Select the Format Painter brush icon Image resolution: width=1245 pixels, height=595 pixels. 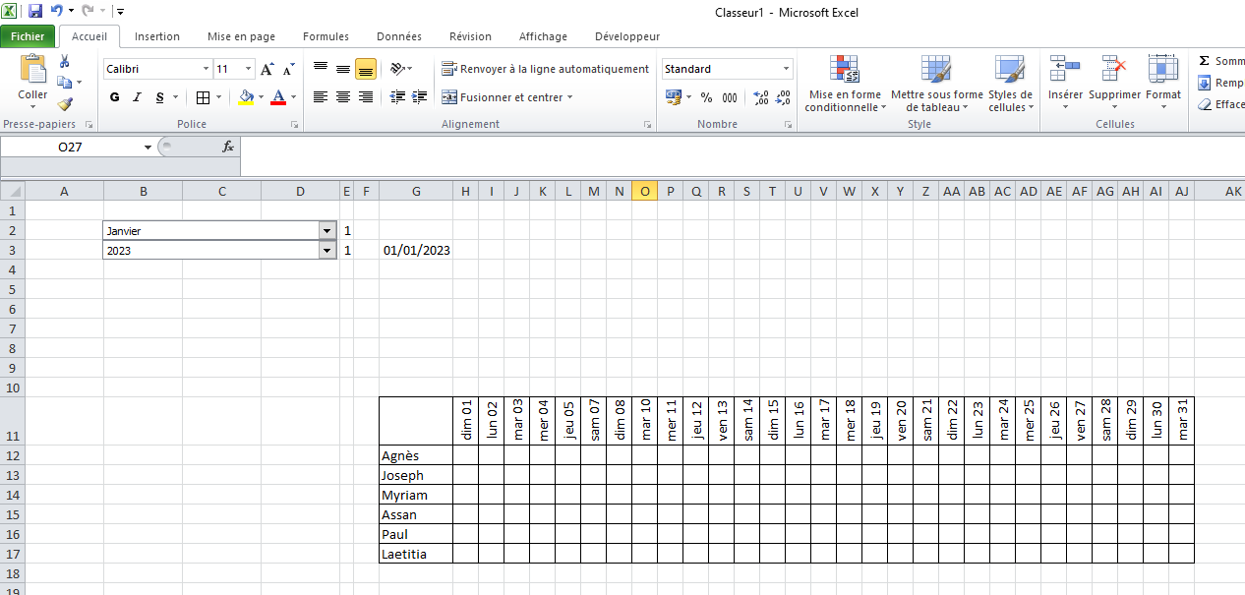click(65, 103)
